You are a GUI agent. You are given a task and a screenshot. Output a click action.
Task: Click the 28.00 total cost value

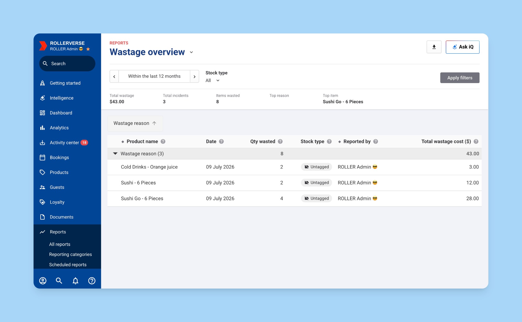tap(472, 199)
